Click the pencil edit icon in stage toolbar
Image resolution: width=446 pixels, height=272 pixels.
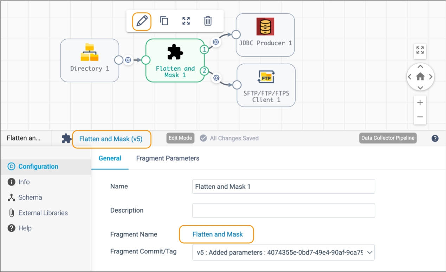pyautogui.click(x=142, y=21)
